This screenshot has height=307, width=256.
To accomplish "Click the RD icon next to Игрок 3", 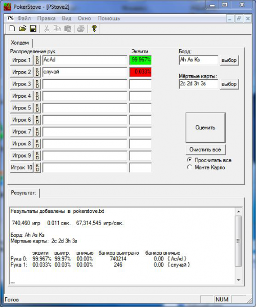I will point(37,84).
